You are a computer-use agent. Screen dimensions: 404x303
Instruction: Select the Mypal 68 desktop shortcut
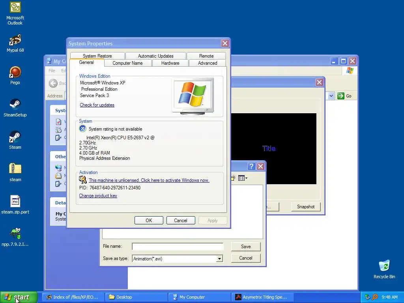pos(15,43)
